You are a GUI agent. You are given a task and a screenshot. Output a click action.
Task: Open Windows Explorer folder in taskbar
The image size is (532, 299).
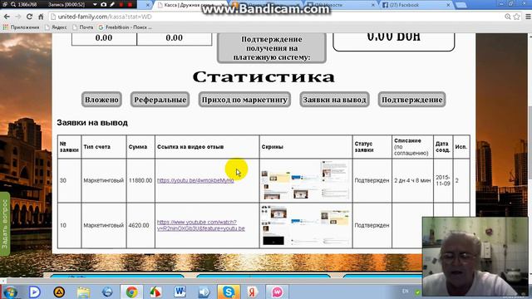tap(83, 292)
